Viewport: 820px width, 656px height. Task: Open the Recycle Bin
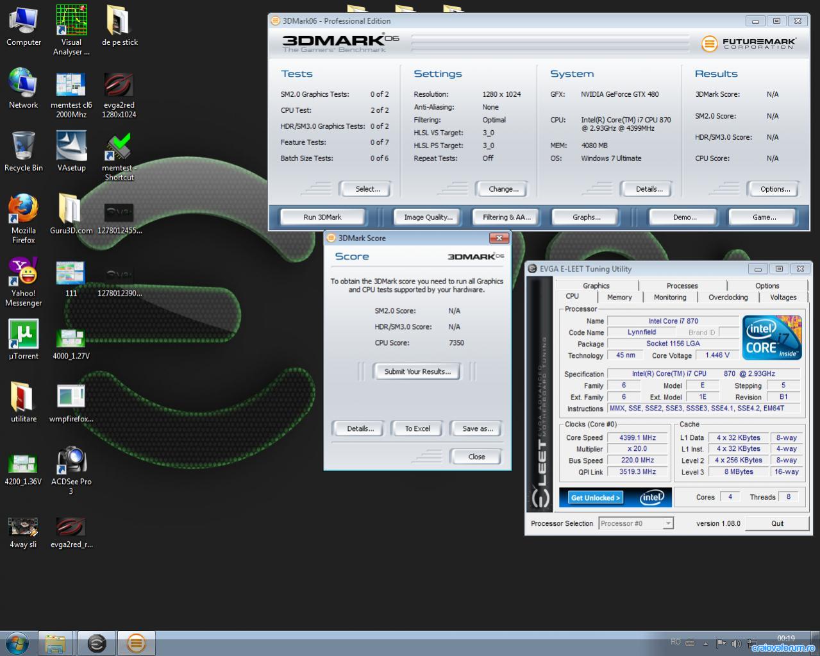click(x=24, y=151)
